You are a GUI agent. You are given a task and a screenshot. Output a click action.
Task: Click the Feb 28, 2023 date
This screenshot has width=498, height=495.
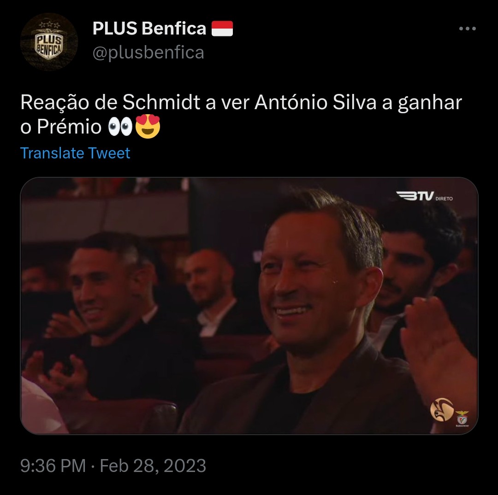(153, 466)
